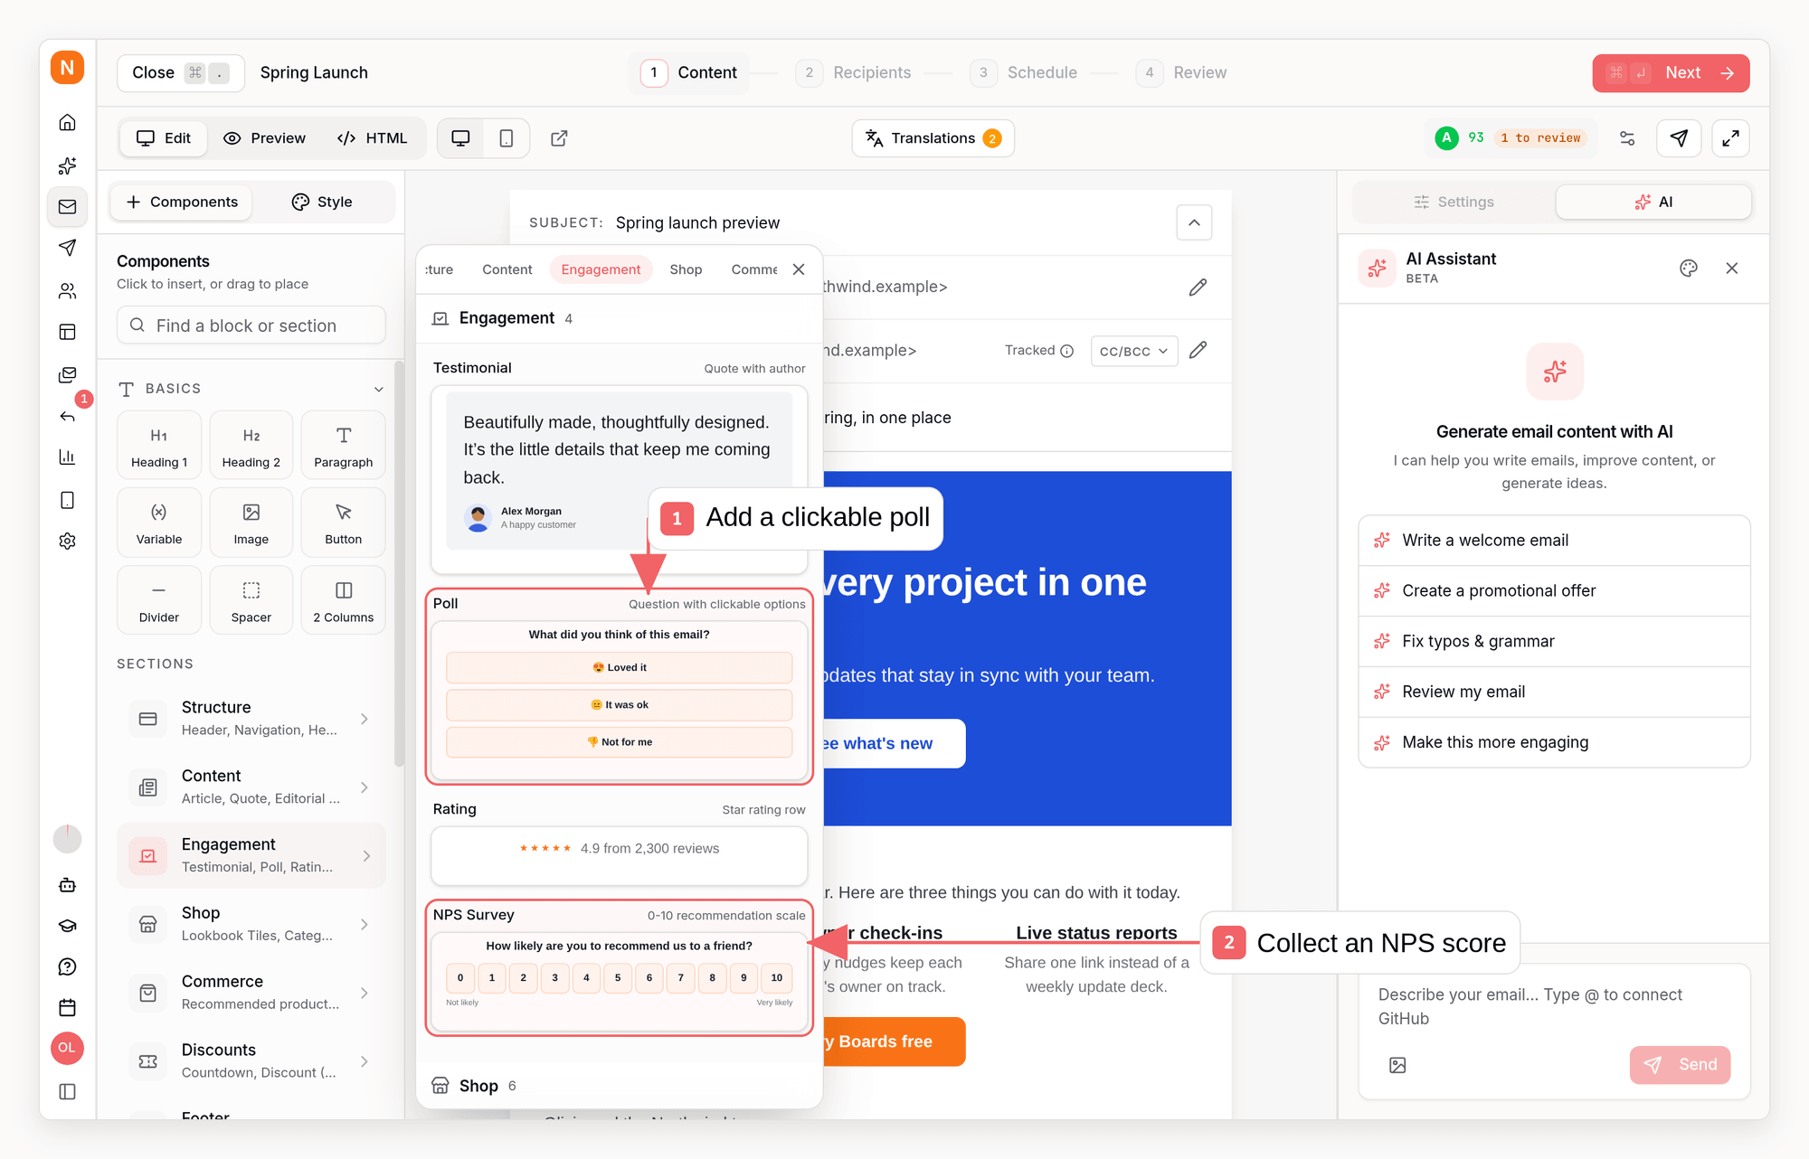Click the image attach icon in AI prompt
The height and width of the screenshot is (1159, 1809).
point(1397,1065)
